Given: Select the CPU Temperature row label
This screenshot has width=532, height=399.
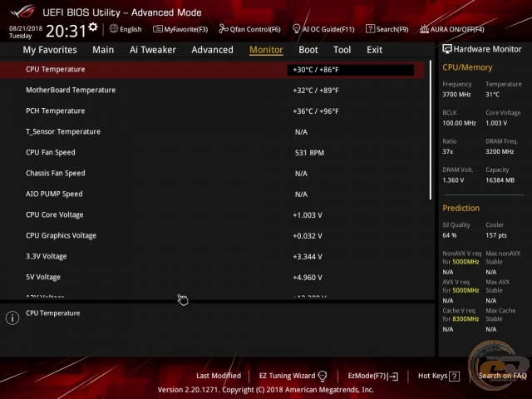Looking at the screenshot, I should pos(56,69).
